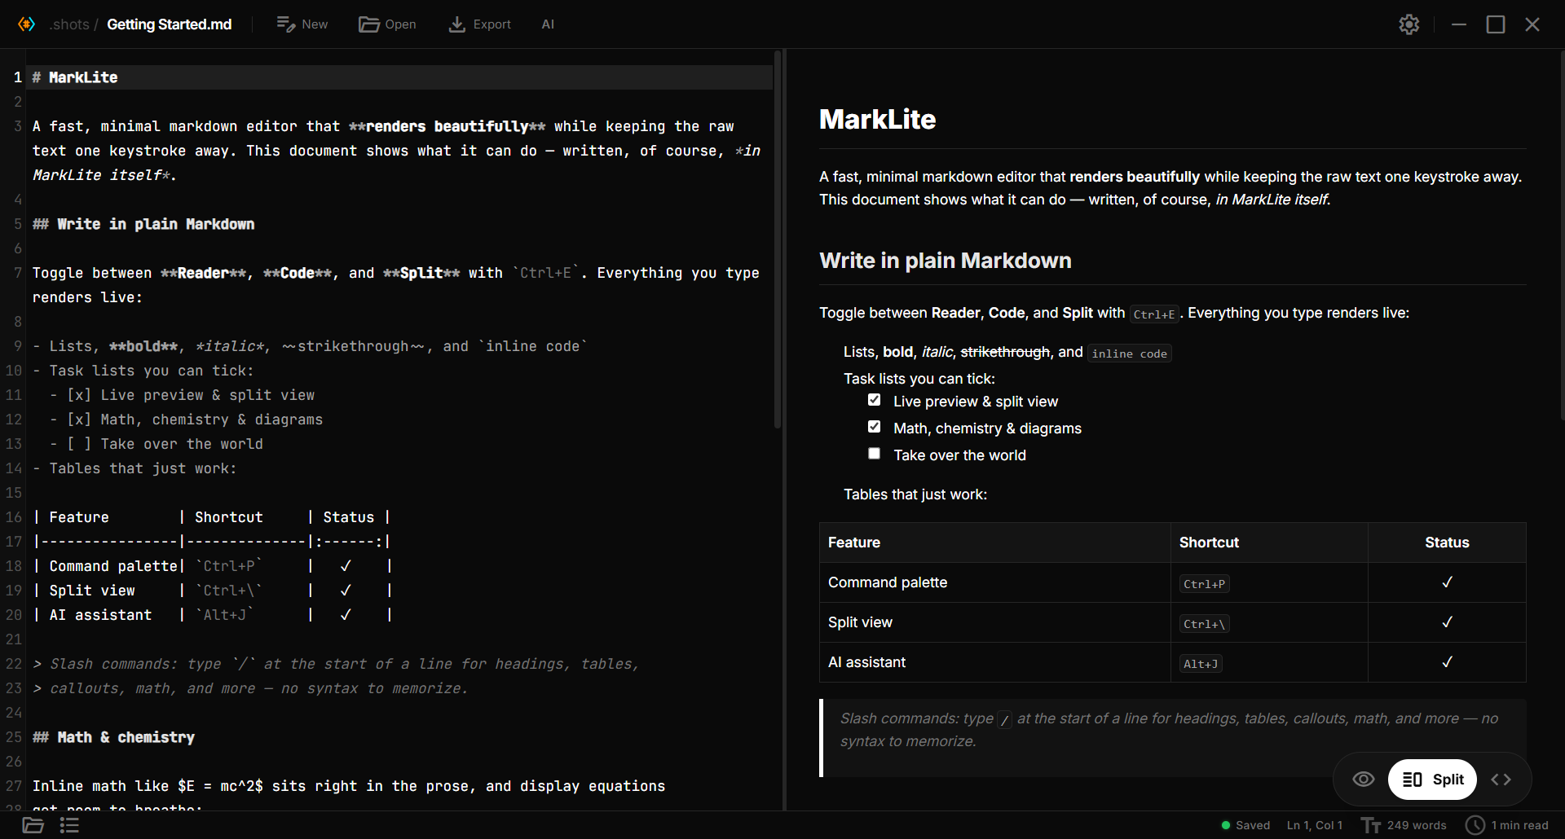Image resolution: width=1565 pixels, height=839 pixels.
Task: Tick the Take over the world checkbox
Action: 875,454
